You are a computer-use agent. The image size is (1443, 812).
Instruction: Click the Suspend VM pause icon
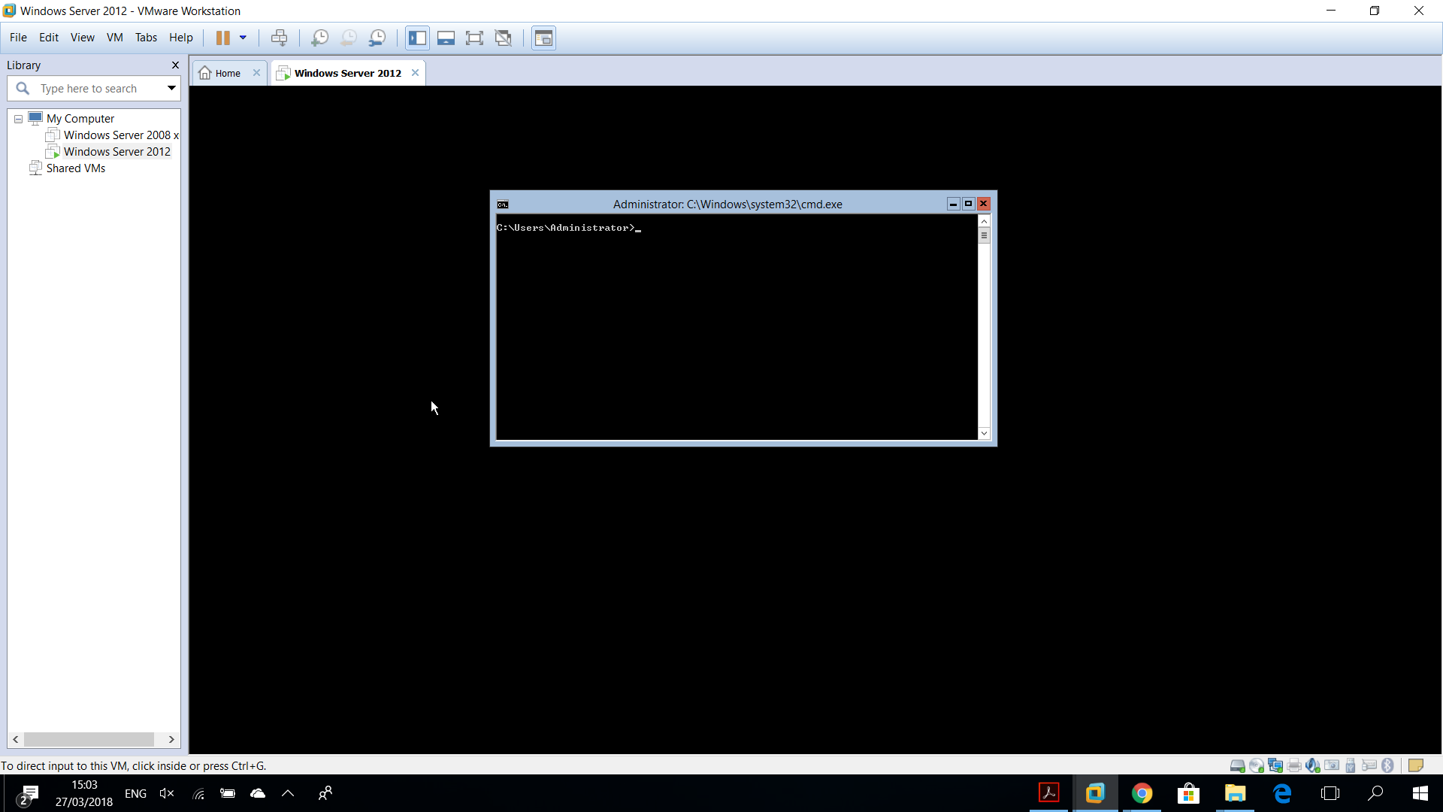coord(223,38)
